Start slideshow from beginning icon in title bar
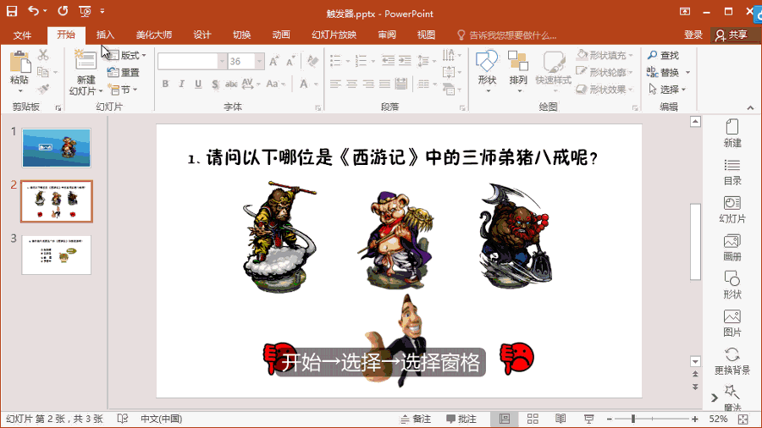This screenshot has width=762, height=428. pyautogui.click(x=85, y=11)
